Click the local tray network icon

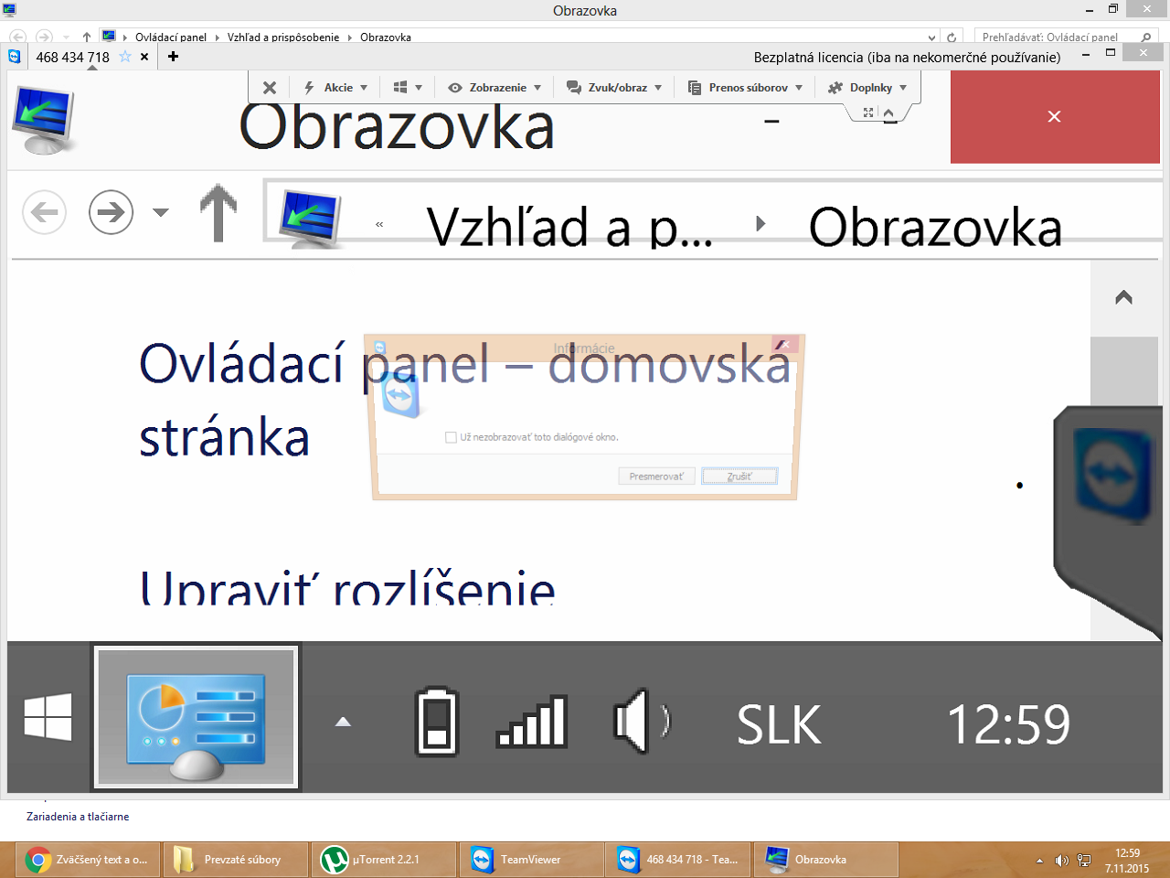1084,861
